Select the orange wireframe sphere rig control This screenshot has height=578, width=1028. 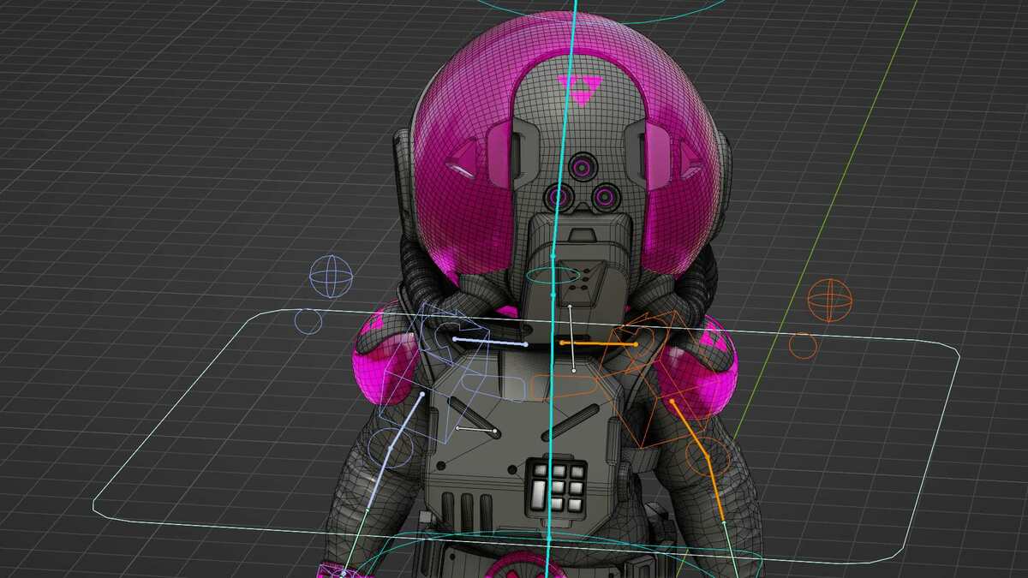pyautogui.click(x=830, y=301)
